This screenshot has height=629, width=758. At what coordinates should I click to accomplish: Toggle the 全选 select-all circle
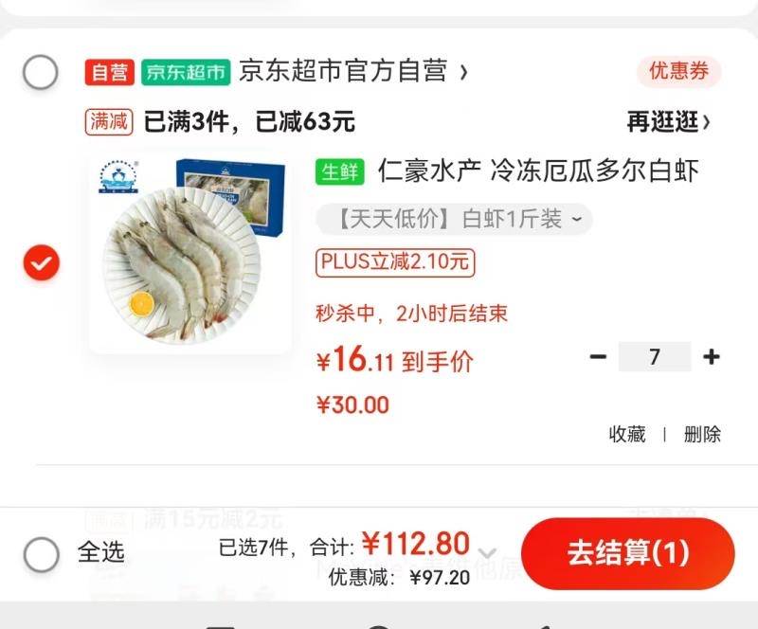42,554
